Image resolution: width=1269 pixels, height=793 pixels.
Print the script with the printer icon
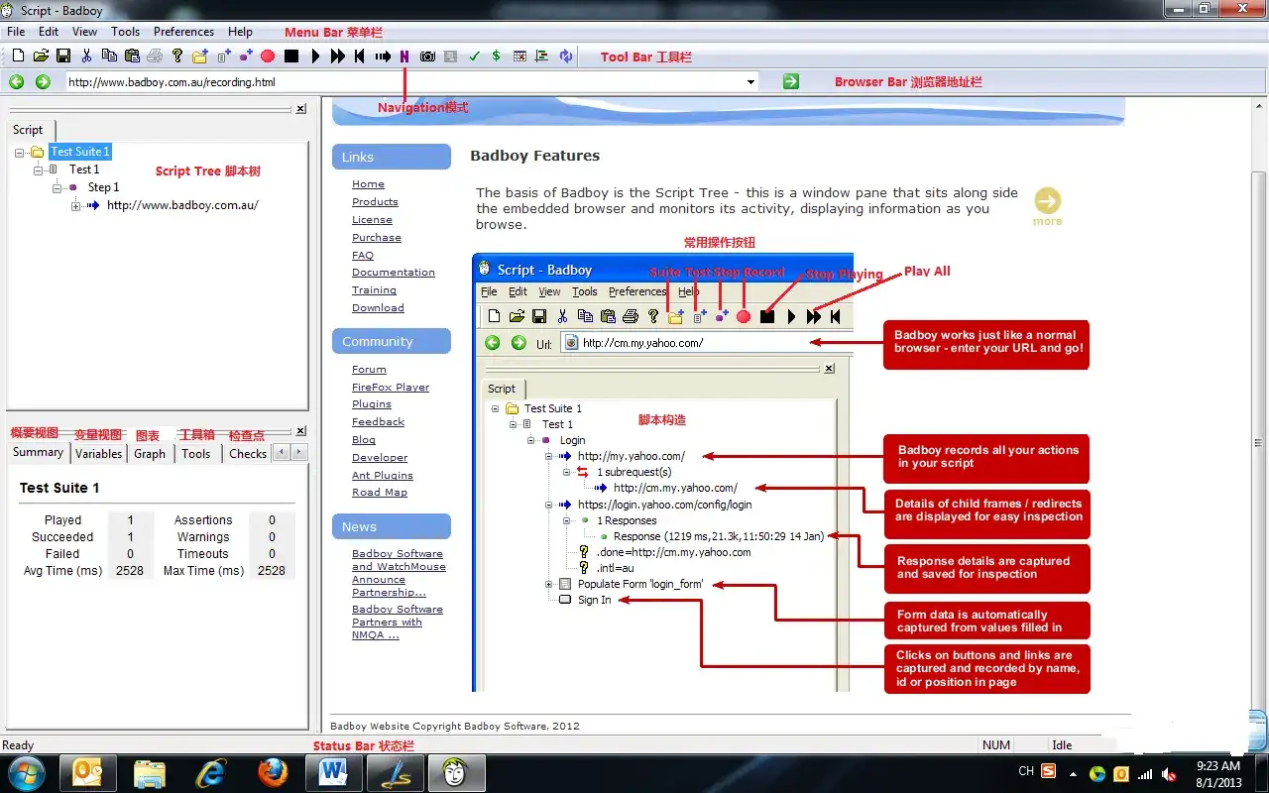pos(155,57)
